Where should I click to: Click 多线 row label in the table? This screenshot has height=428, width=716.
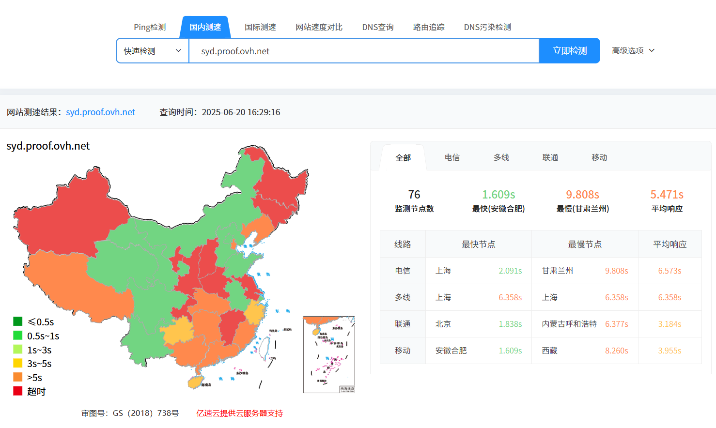[x=403, y=297]
